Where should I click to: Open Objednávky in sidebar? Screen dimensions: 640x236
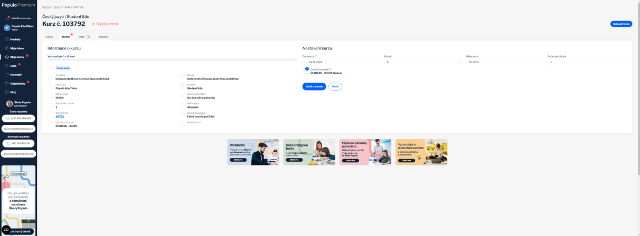18,83
